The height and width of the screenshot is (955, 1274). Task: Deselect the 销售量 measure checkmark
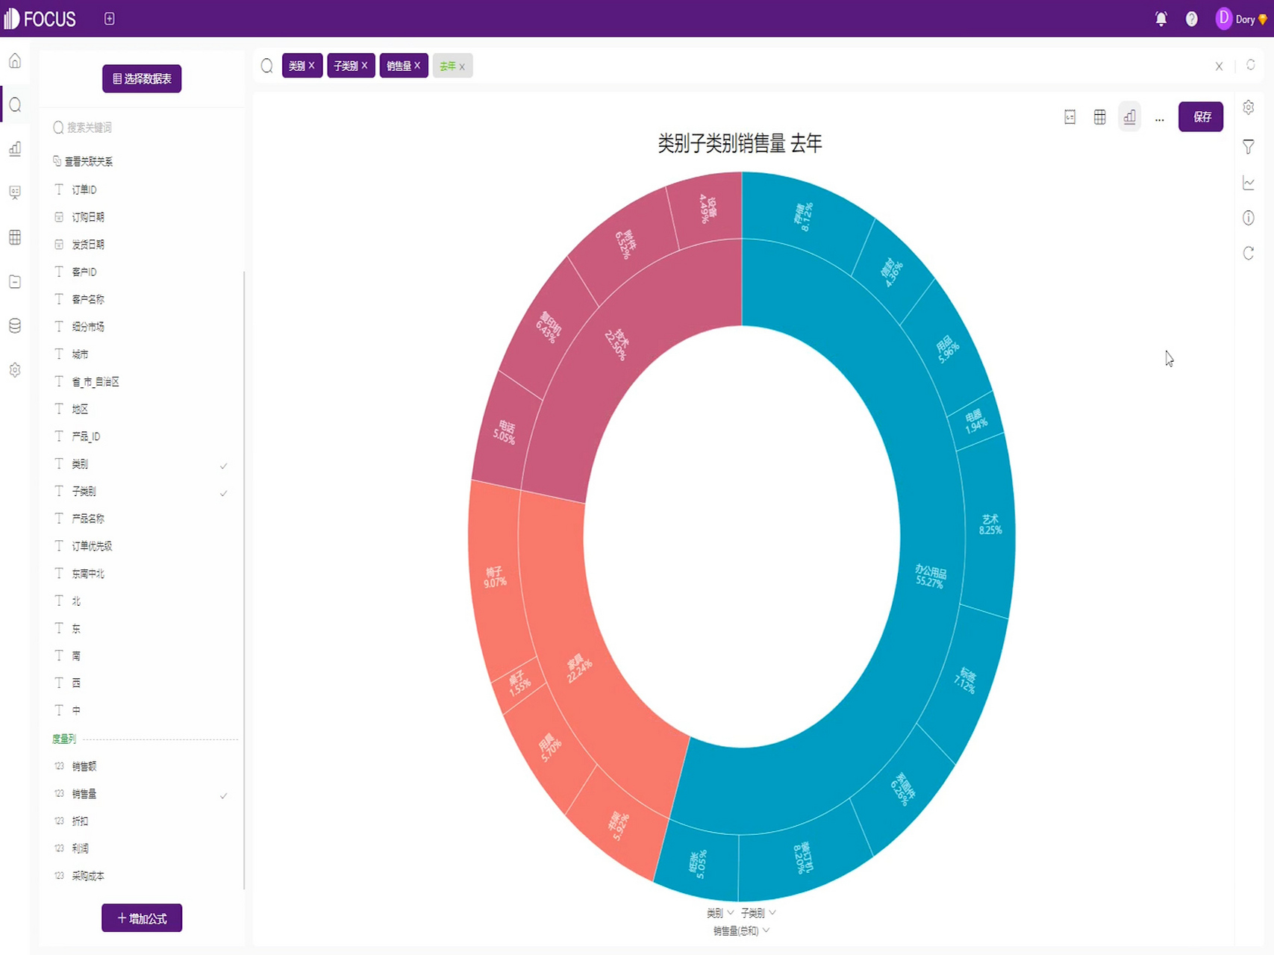click(223, 795)
